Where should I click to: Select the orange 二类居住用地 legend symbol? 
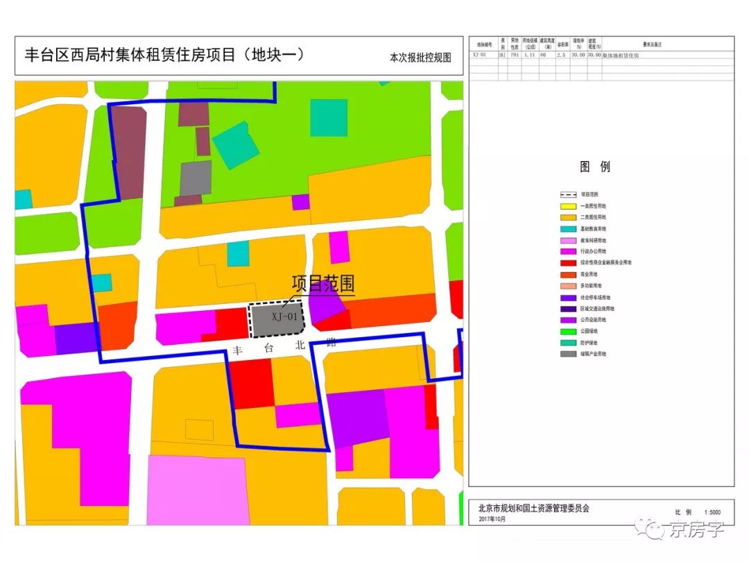click(x=567, y=216)
